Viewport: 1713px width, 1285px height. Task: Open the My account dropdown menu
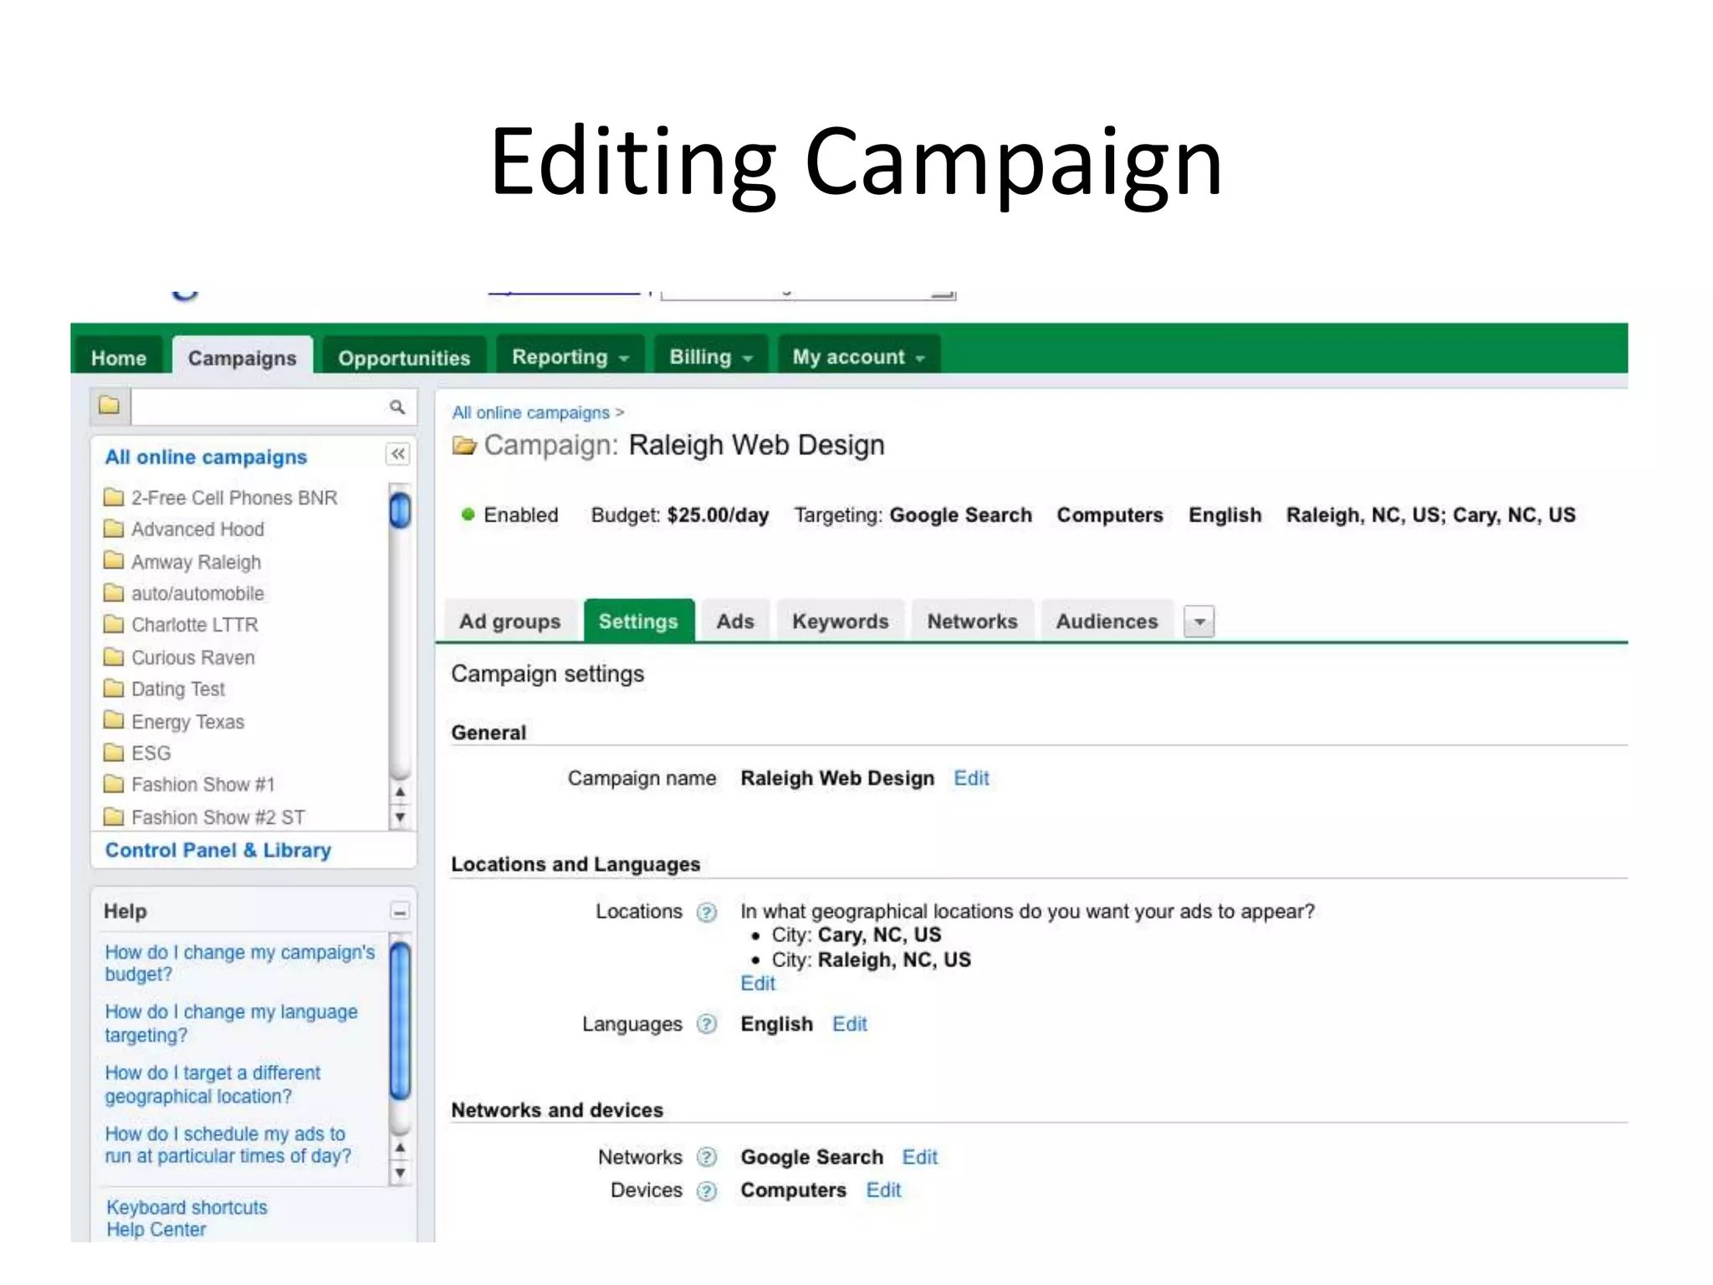(x=859, y=357)
